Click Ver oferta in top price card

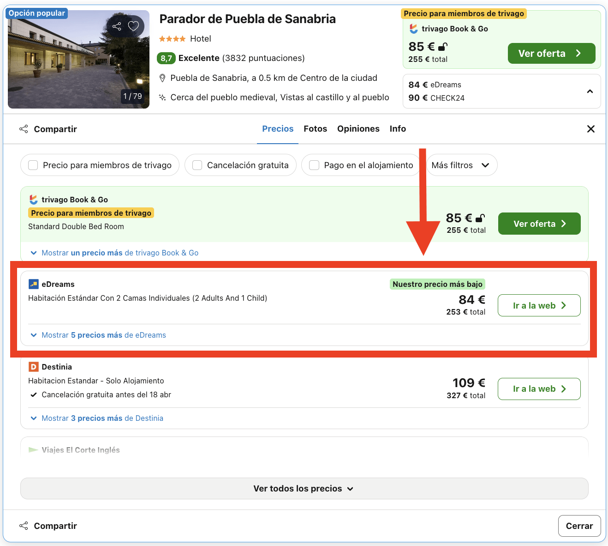click(x=551, y=54)
